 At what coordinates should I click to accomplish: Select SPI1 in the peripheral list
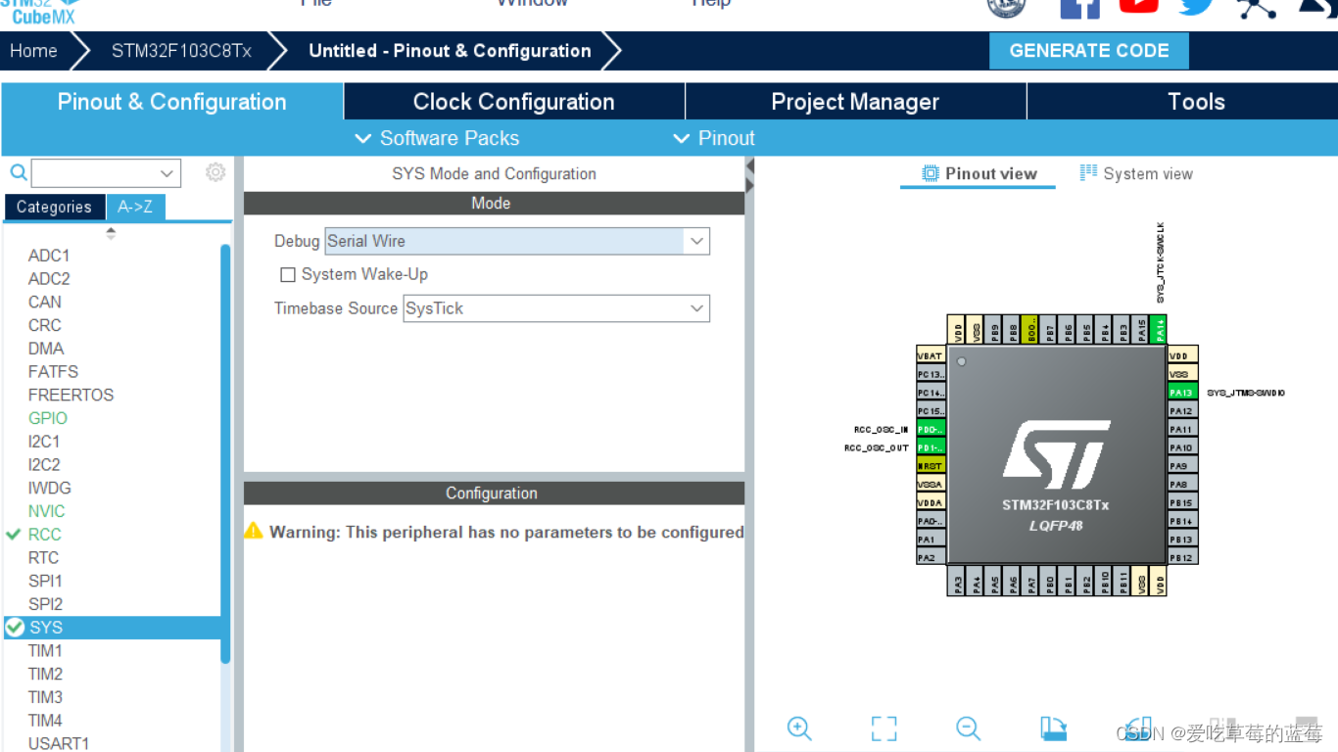tap(45, 581)
